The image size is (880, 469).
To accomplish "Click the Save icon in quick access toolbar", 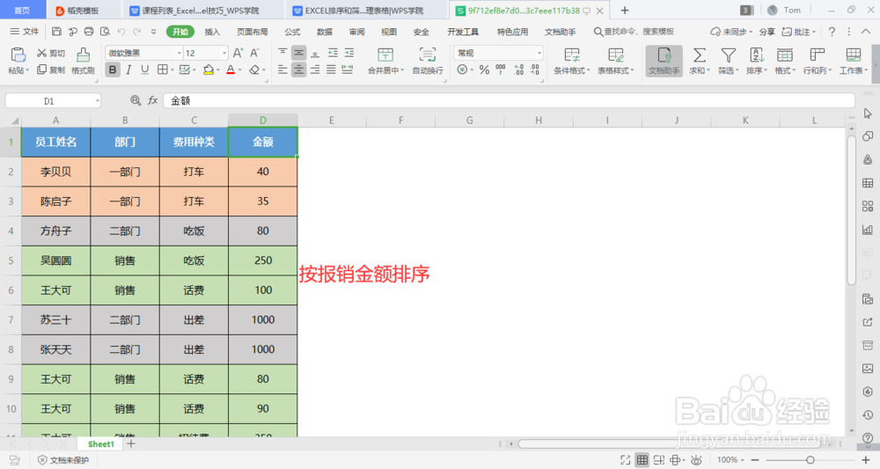I will click(56, 32).
